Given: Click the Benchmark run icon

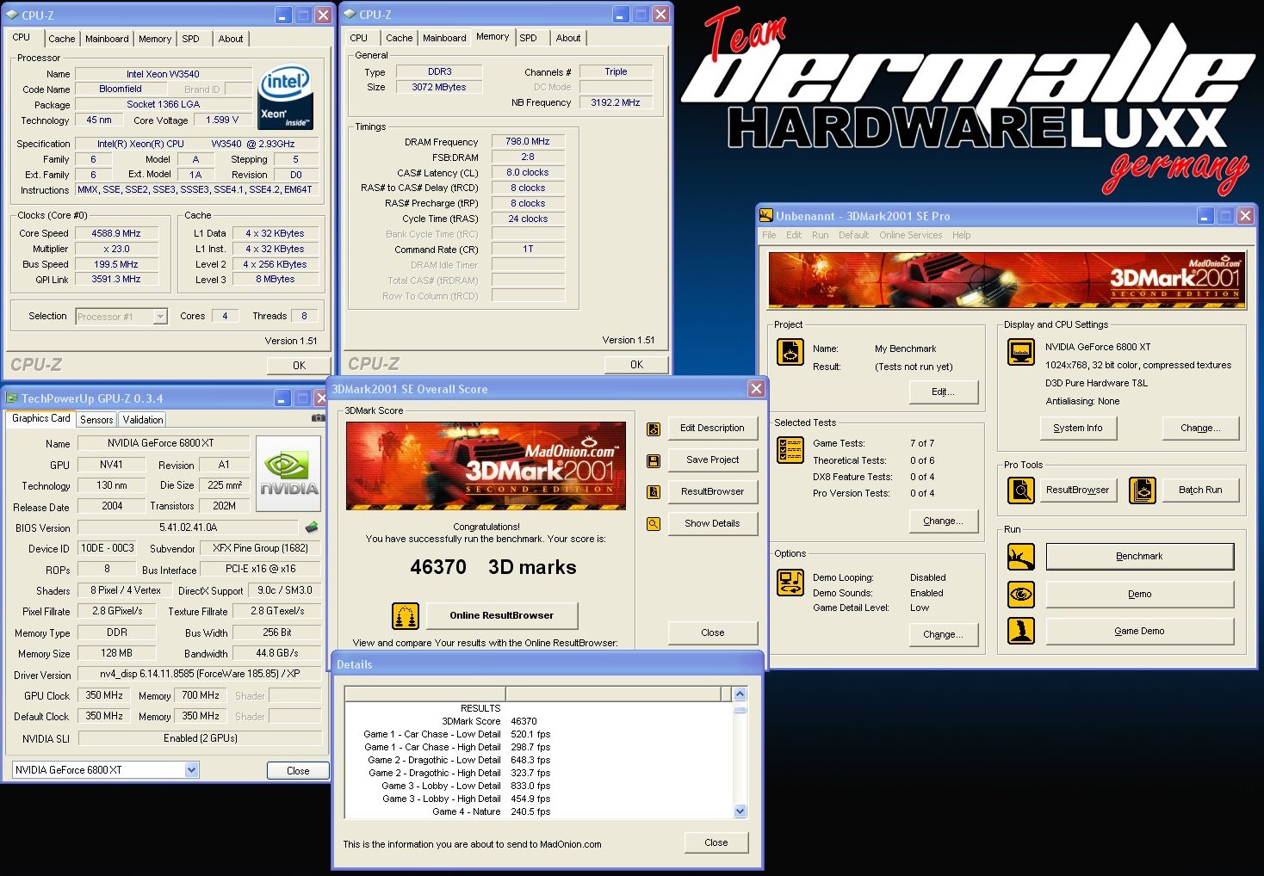Looking at the screenshot, I should click(x=1021, y=557).
